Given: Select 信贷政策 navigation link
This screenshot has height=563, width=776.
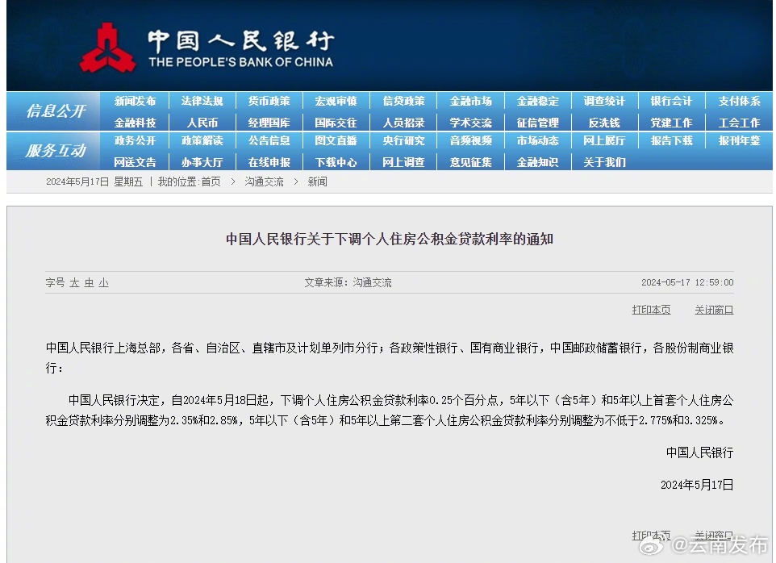Looking at the screenshot, I should coord(403,101).
